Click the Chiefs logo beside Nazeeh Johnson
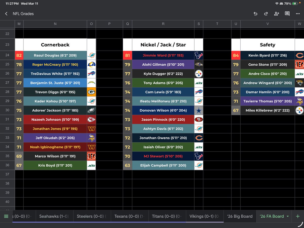 [91, 119]
